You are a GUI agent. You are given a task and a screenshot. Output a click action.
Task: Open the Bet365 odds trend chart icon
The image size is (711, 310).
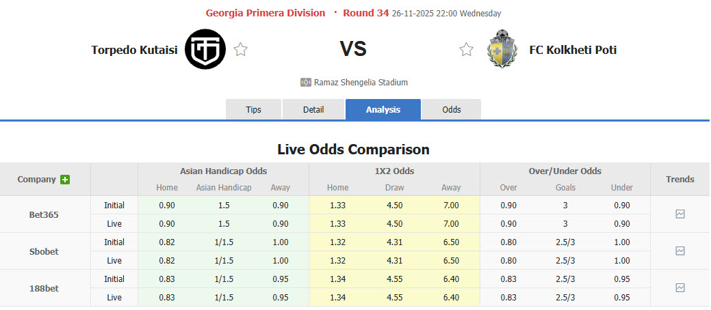(x=680, y=214)
